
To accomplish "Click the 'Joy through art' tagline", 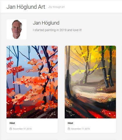I will coord(56,7).
